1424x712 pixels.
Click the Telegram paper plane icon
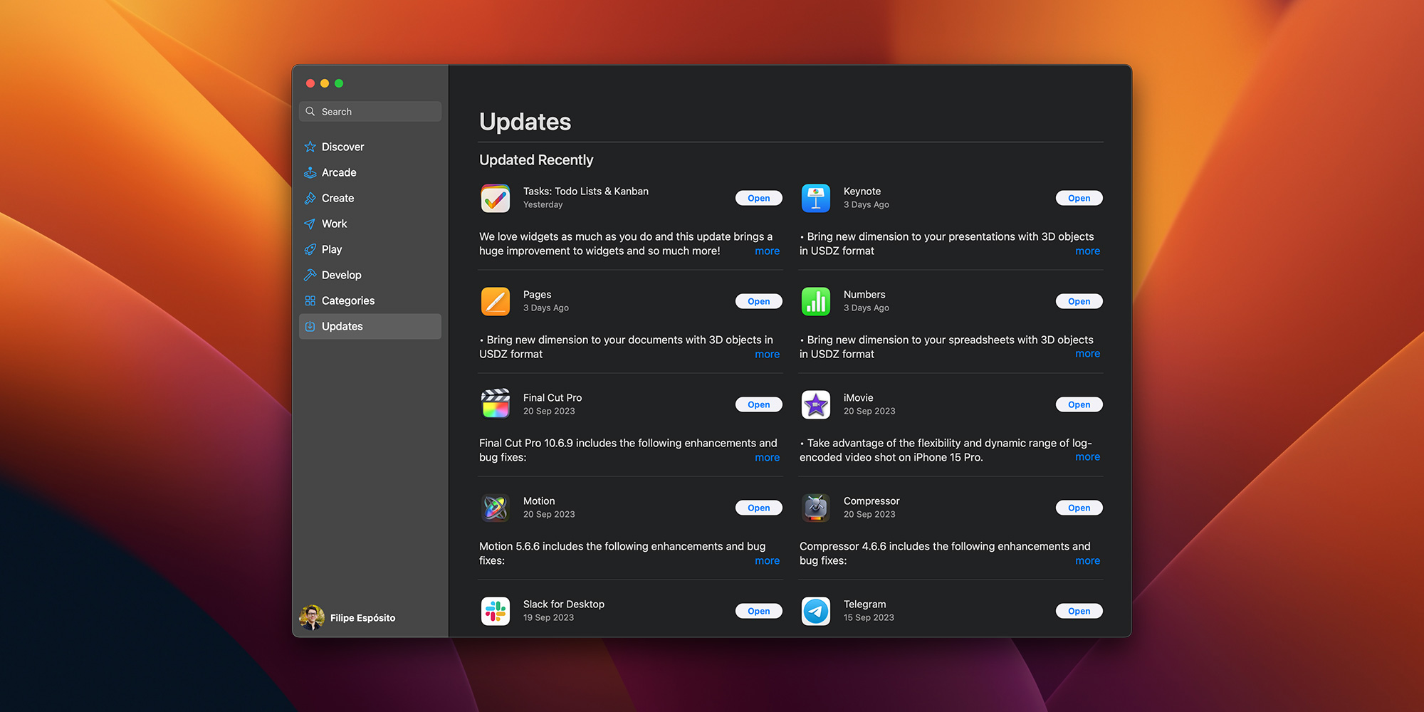[815, 611]
